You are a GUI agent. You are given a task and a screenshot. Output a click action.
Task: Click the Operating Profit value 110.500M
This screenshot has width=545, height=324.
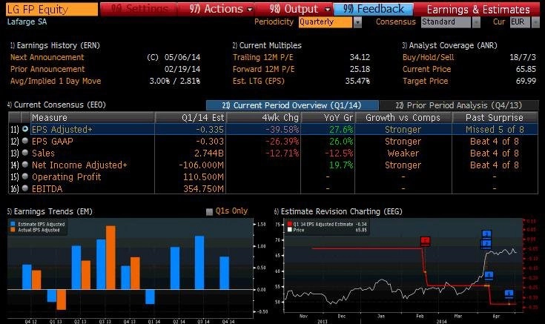[204, 177]
